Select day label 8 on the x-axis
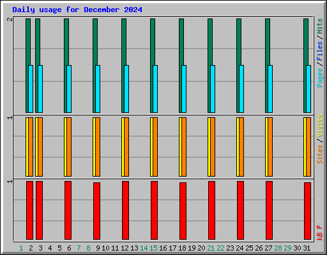 click(x=88, y=248)
